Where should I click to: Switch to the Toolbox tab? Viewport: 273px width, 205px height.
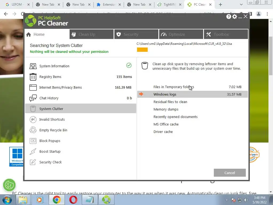226,34
